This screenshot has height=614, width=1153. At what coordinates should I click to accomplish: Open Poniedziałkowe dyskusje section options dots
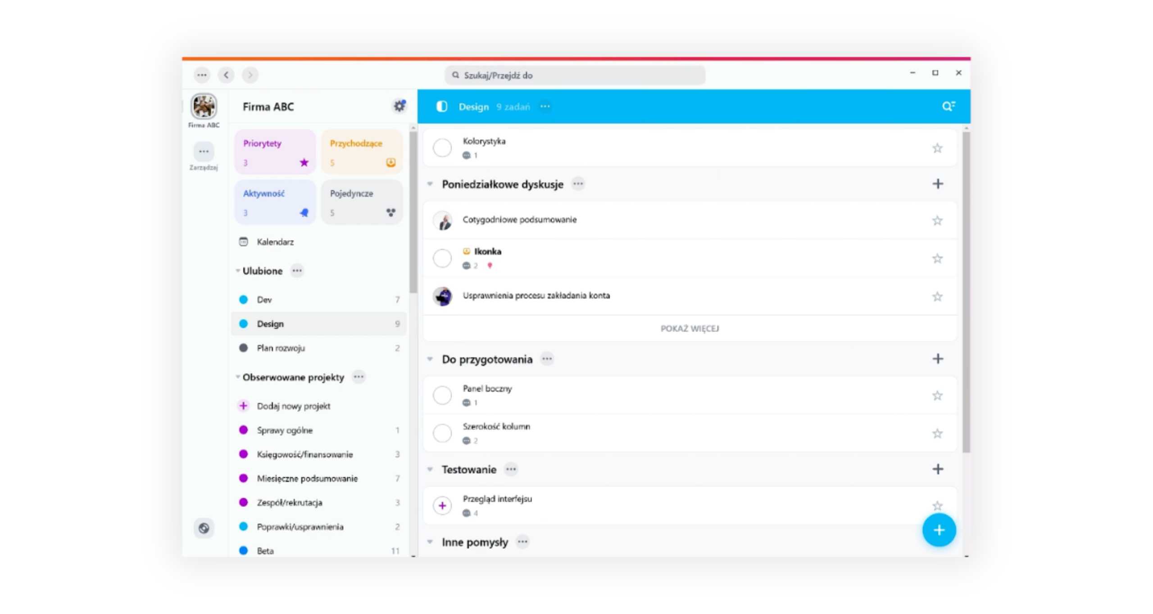[578, 184]
